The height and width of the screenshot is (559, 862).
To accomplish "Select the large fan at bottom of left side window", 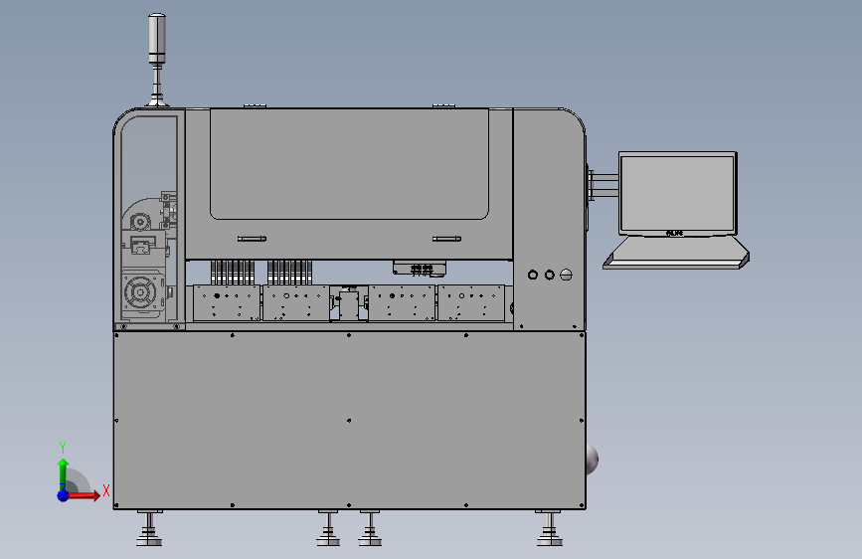I will pos(141,292).
